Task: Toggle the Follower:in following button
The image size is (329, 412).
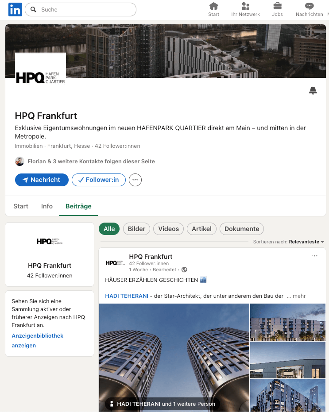Action: click(x=99, y=180)
